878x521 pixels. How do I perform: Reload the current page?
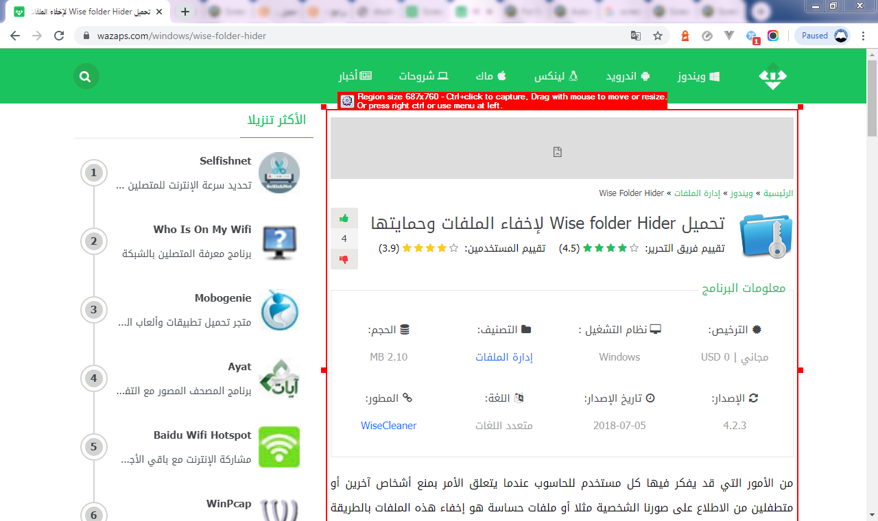(59, 36)
